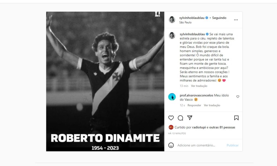Open radiotupi profile from likes

click(x=199, y=127)
